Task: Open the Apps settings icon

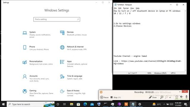Action: pyautogui.click(x=62, y=62)
